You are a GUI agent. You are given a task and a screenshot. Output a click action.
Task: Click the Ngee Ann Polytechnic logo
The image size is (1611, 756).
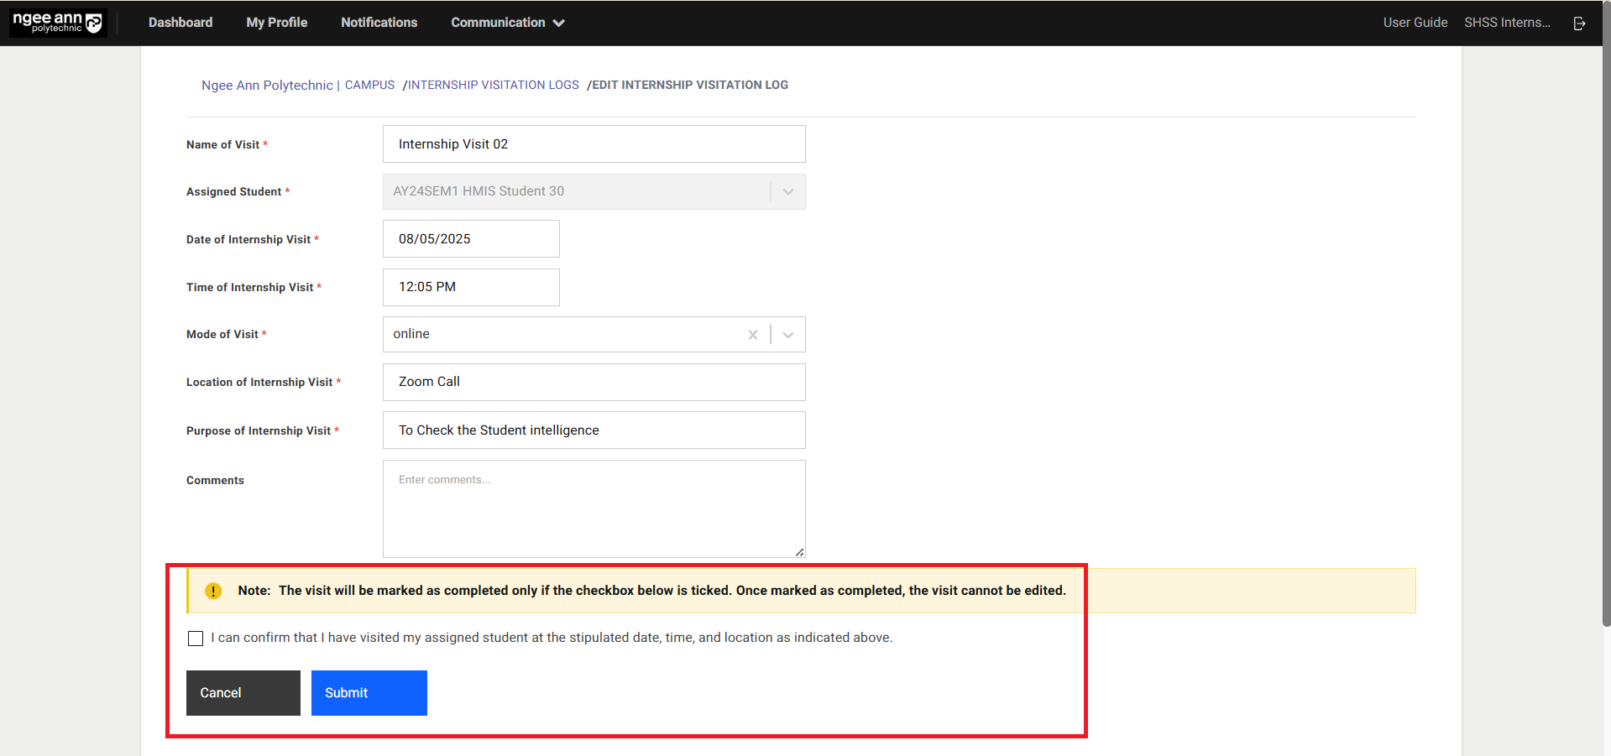57,23
